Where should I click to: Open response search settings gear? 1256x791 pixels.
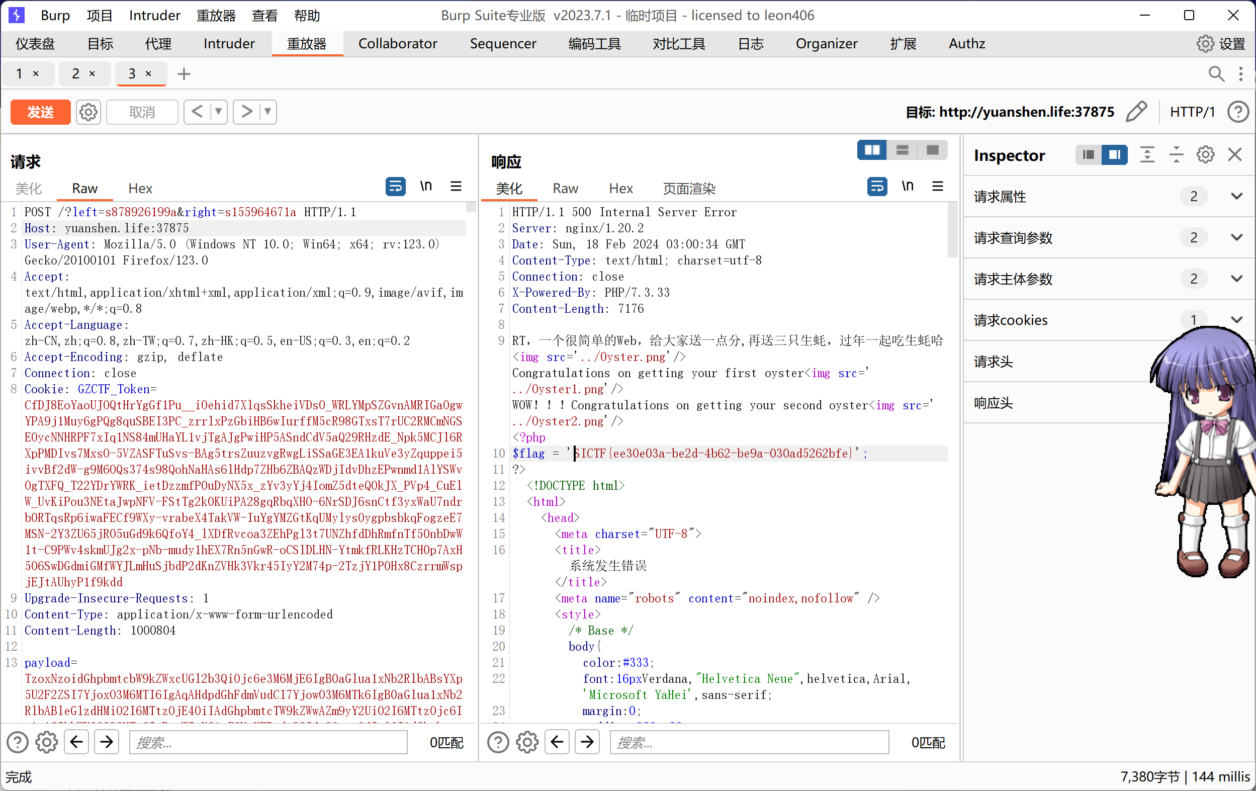(527, 743)
